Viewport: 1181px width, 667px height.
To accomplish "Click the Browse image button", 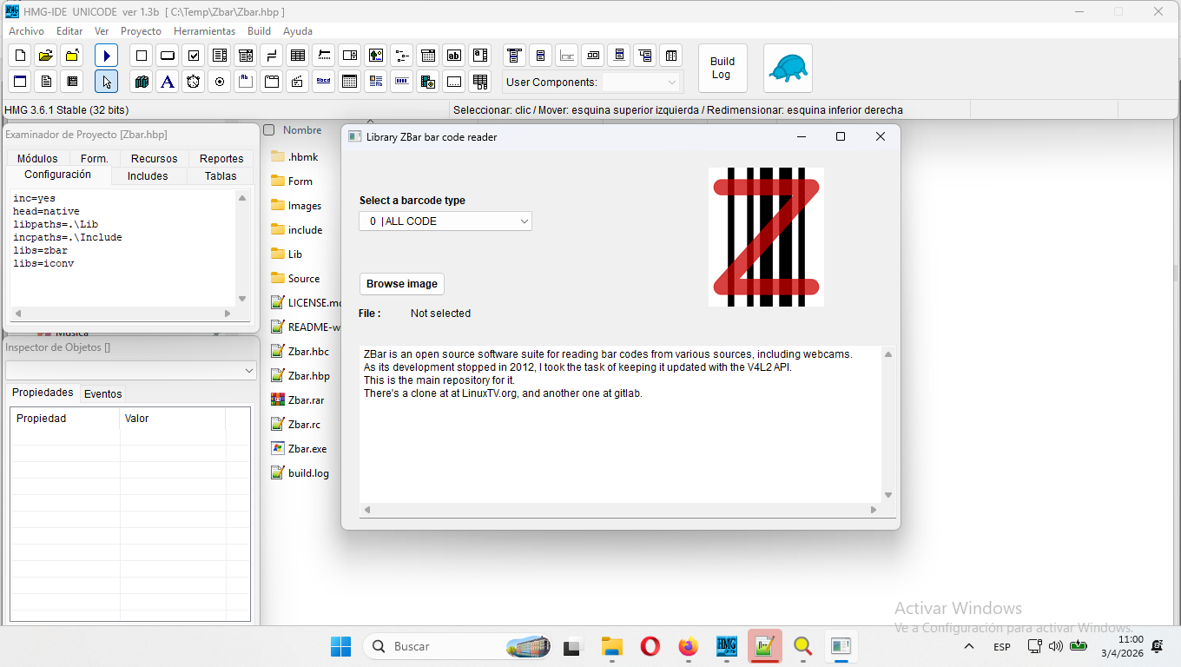I will 402,284.
